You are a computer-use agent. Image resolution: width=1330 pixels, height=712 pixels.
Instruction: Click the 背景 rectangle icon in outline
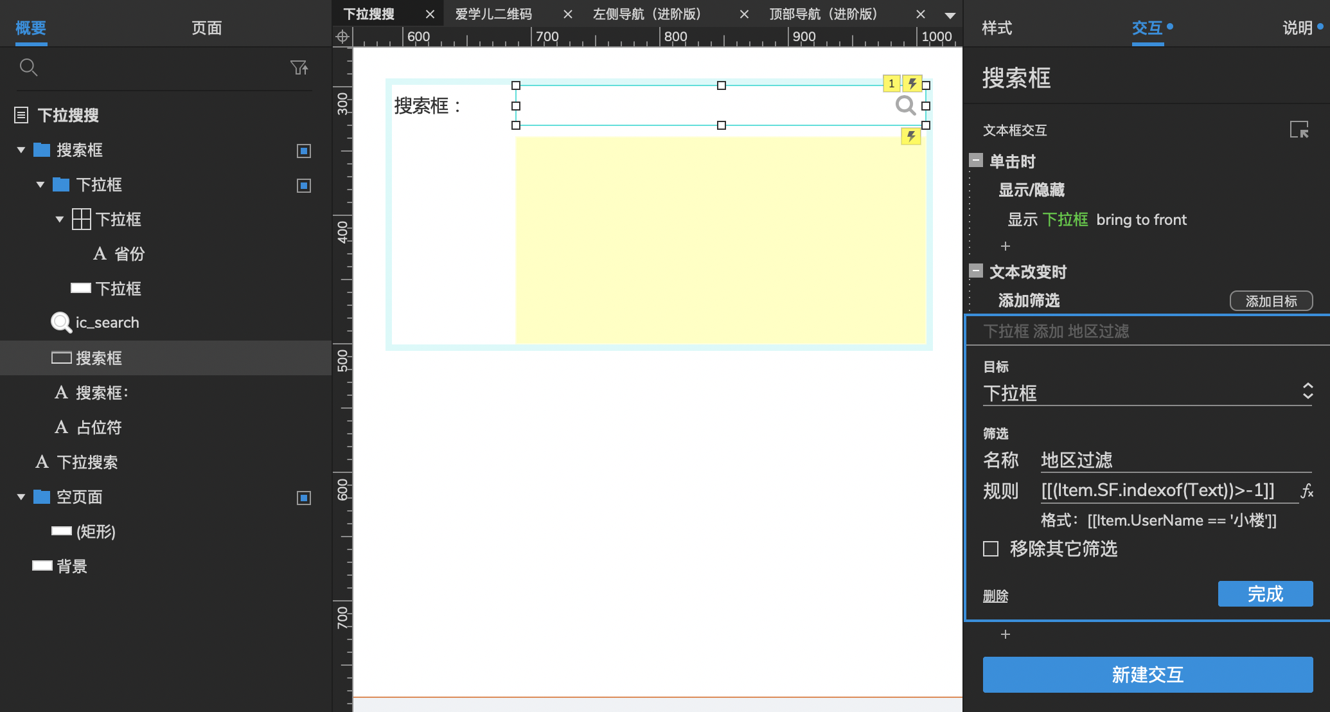42,565
